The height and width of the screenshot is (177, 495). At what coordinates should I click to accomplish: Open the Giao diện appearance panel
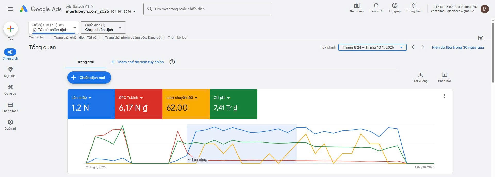(x=357, y=8)
